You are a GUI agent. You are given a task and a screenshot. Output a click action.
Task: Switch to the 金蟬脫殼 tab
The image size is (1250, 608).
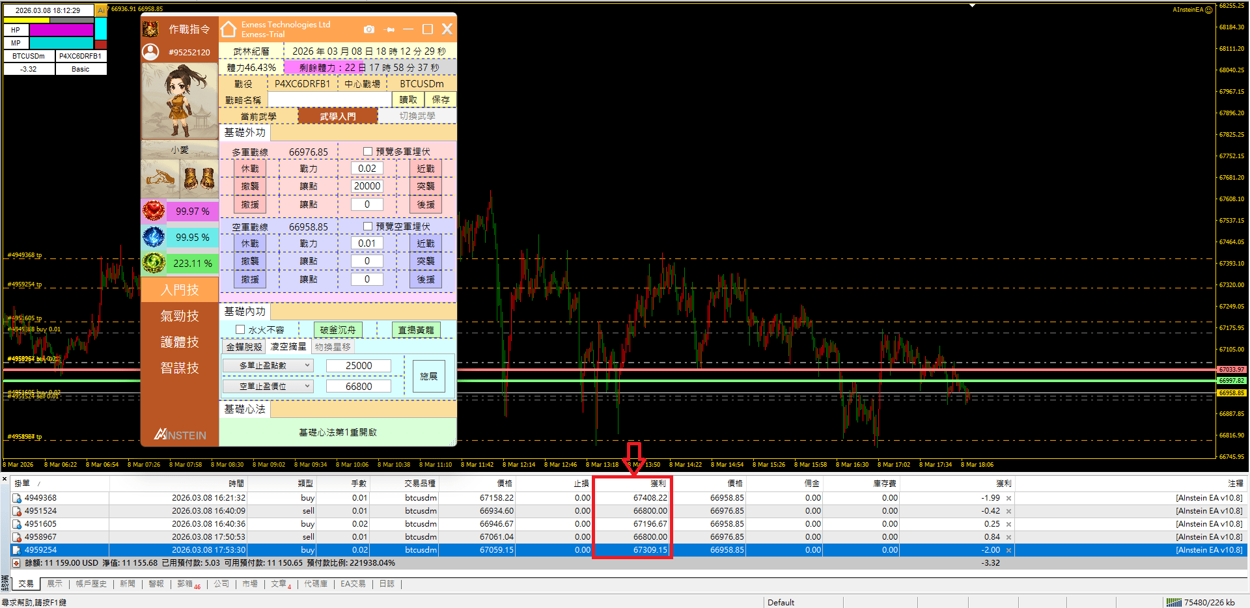[244, 347]
